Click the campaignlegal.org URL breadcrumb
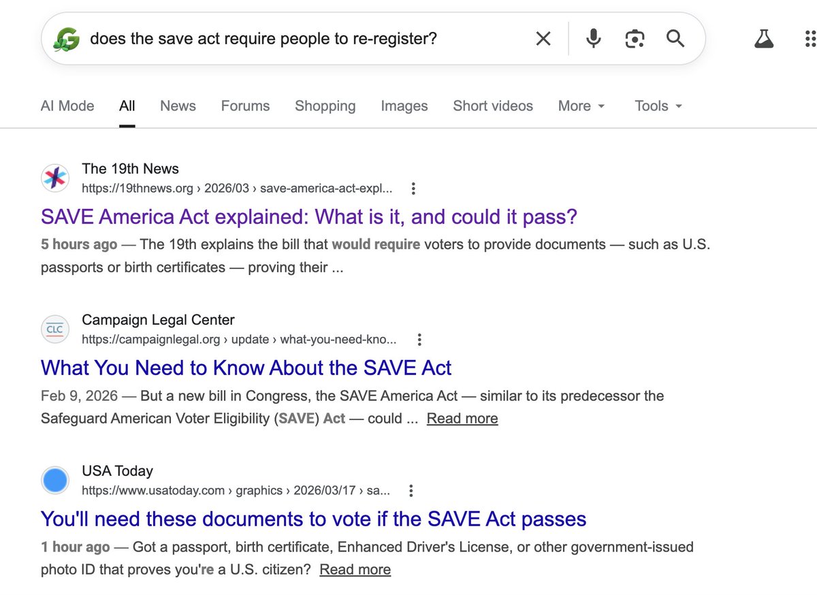 (x=239, y=340)
